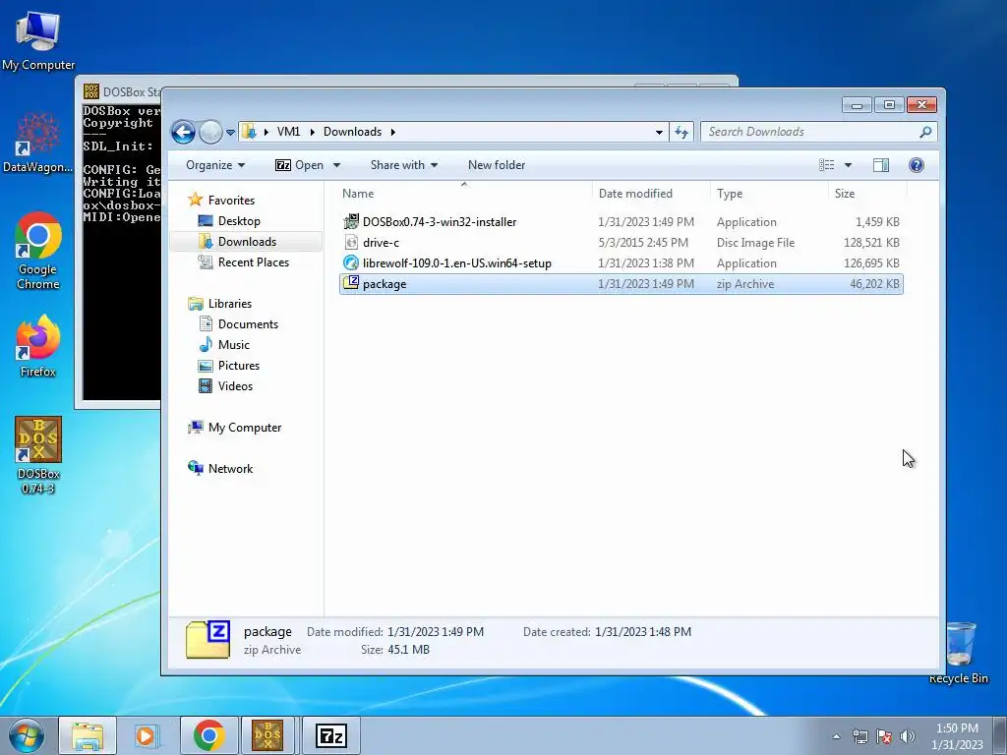The height and width of the screenshot is (755, 1007).
Task: Open Windows Media Player from taskbar
Action: (148, 735)
